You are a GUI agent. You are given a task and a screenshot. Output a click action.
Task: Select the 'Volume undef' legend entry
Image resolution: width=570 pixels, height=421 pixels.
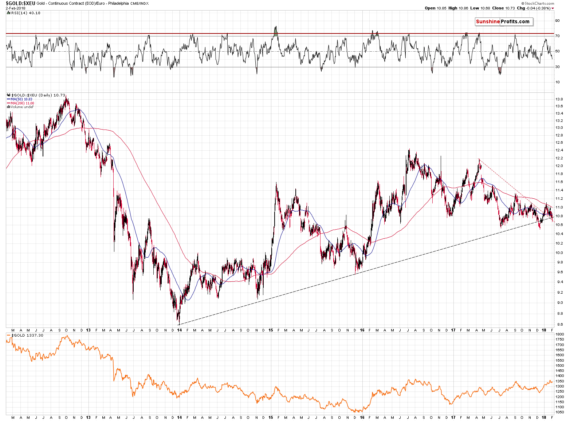click(x=22, y=107)
